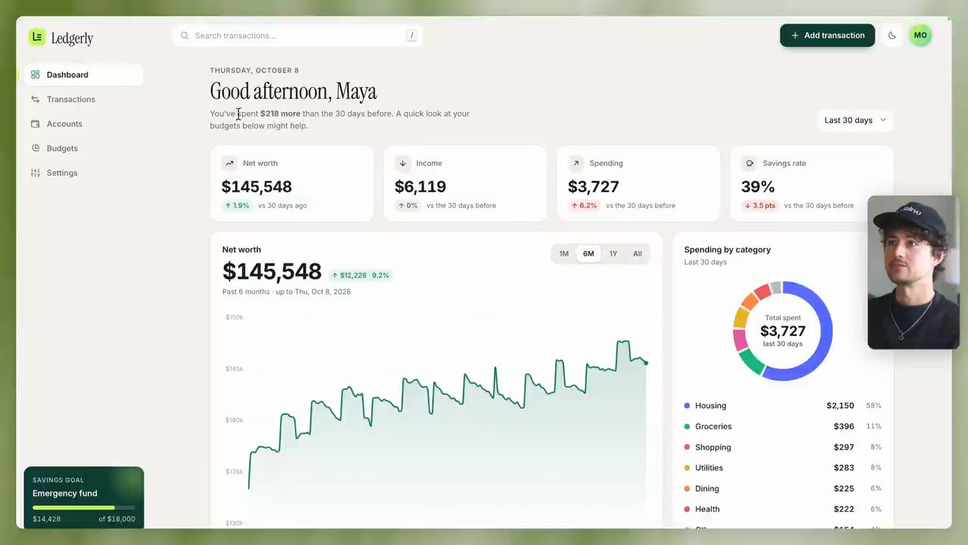968x545 pixels.
Task: Click the Dining category row
Action: (x=783, y=488)
